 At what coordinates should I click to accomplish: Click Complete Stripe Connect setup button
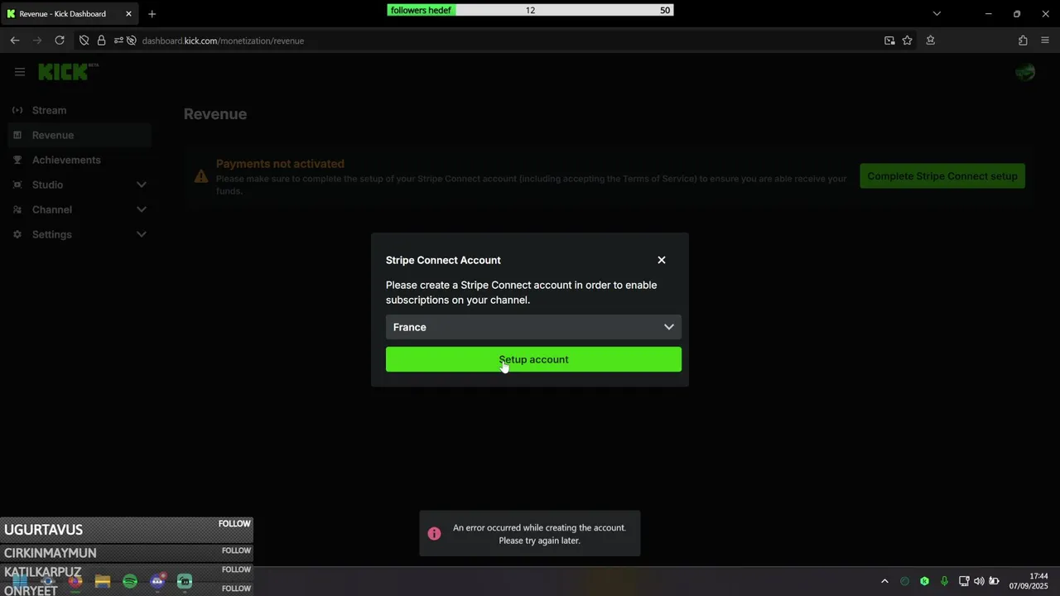click(942, 175)
